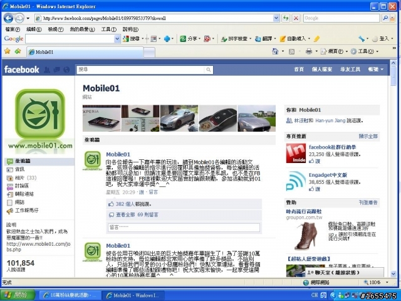The height and width of the screenshot is (301, 401).
Task: Click Google toolbar AutoFill icon
Action: [x=283, y=39]
